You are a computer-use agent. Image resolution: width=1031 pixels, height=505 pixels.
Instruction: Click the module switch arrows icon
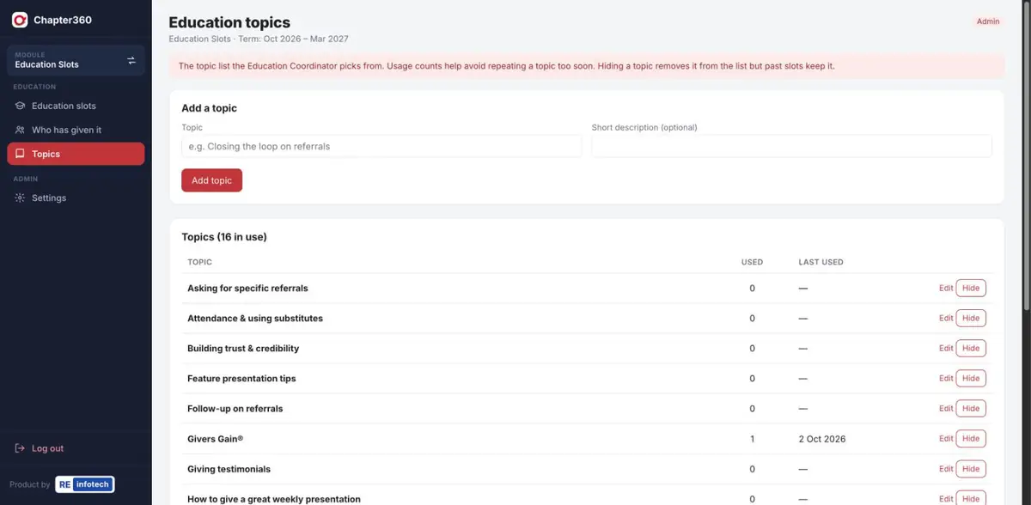click(x=131, y=60)
